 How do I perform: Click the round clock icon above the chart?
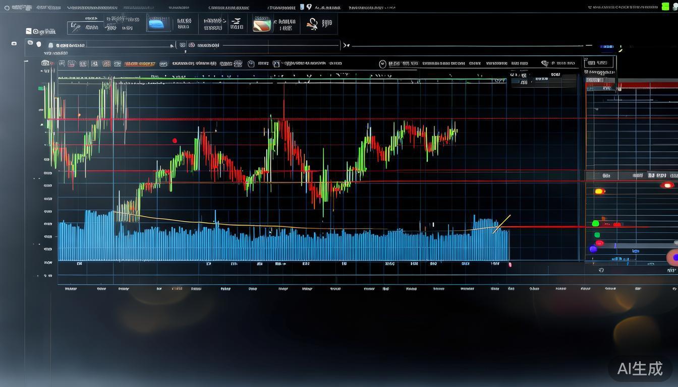click(382, 63)
